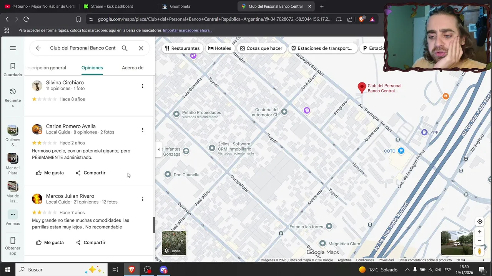Open a new browser tab
This screenshot has height=276, width=492.
coord(322,6)
